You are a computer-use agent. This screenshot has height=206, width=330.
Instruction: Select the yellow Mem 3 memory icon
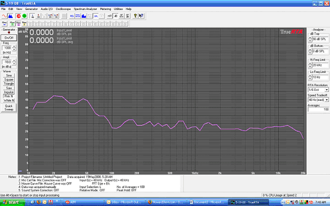[x=24, y=23]
